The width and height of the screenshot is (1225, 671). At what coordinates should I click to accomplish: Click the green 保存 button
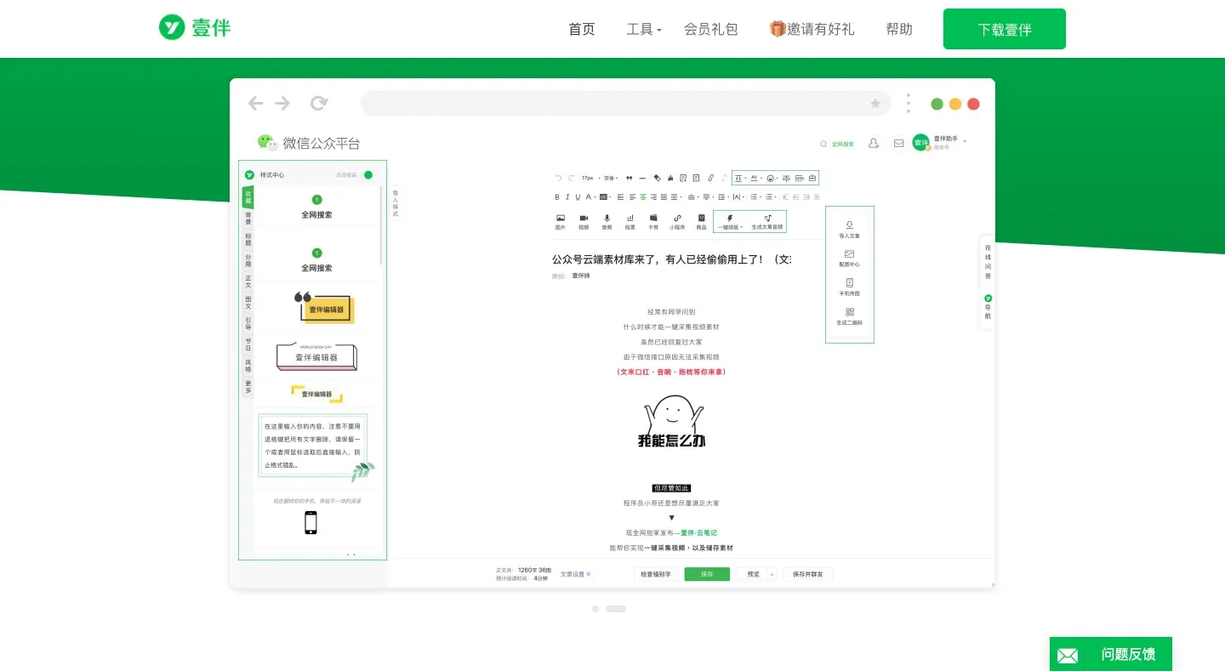(707, 574)
